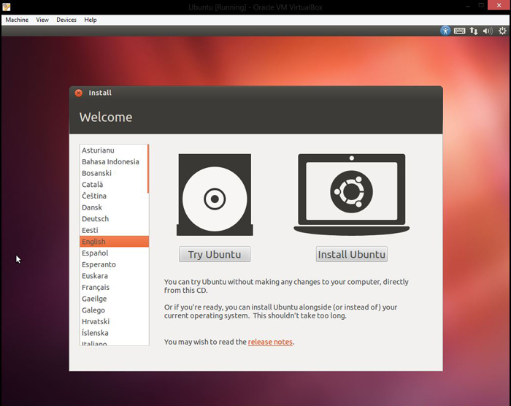Open the Machine menu

point(17,20)
